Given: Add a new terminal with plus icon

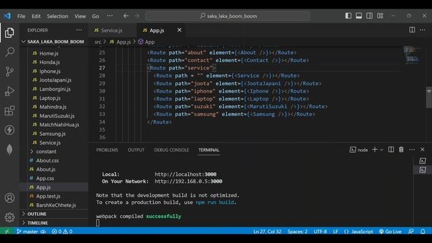Looking at the screenshot, I should coord(375,150).
